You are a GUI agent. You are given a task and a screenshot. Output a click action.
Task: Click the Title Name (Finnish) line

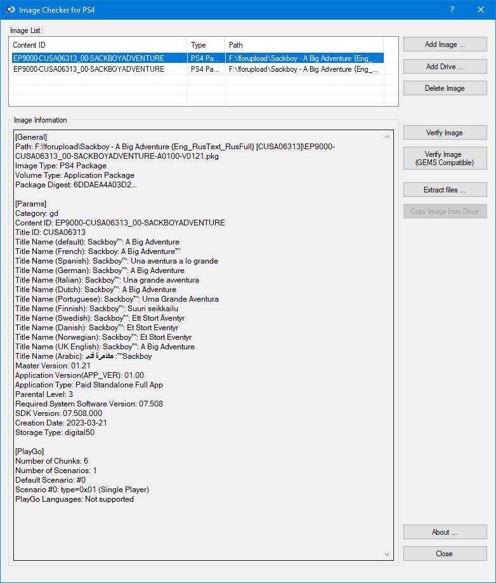(96, 309)
